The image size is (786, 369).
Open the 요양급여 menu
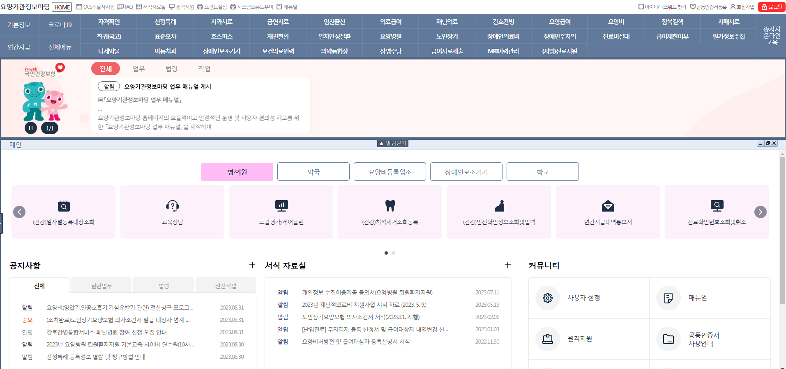click(x=560, y=22)
